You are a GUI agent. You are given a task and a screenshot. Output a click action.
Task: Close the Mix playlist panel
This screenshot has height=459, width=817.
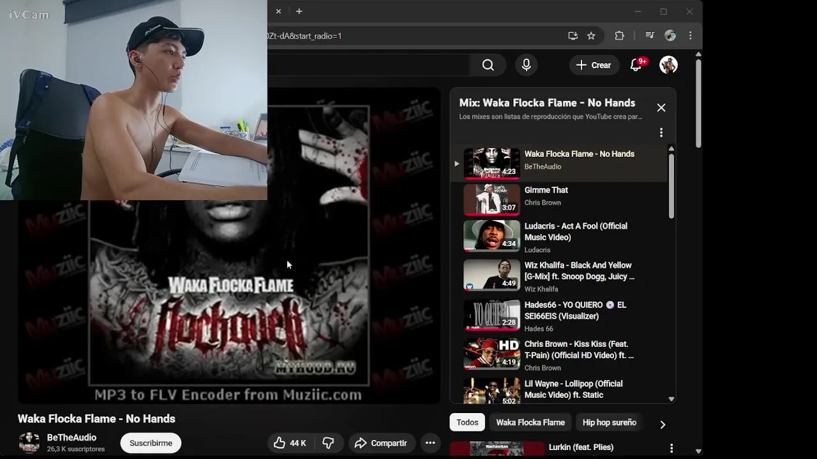(x=661, y=108)
